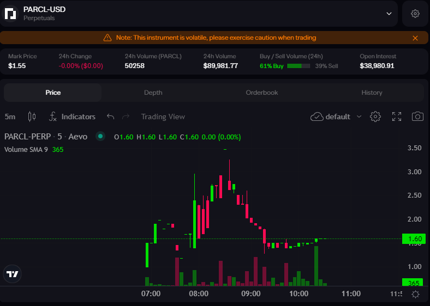Screen dimensions: 430x306
Task: Click the 11:00 time-axis label
Action: click(x=351, y=293)
